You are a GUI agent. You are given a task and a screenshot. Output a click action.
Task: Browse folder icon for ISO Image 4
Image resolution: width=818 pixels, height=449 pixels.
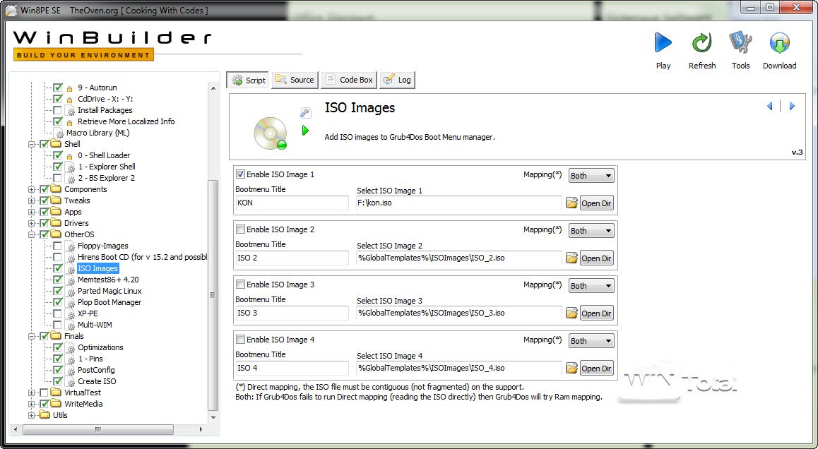pos(571,369)
